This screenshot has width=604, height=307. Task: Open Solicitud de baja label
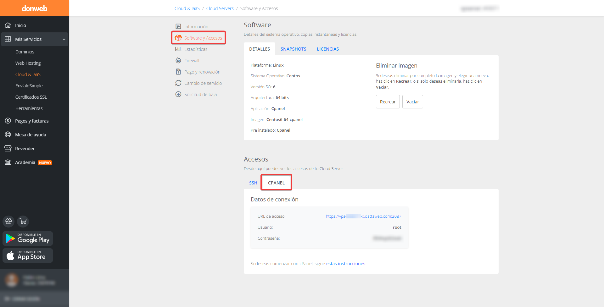pos(200,95)
